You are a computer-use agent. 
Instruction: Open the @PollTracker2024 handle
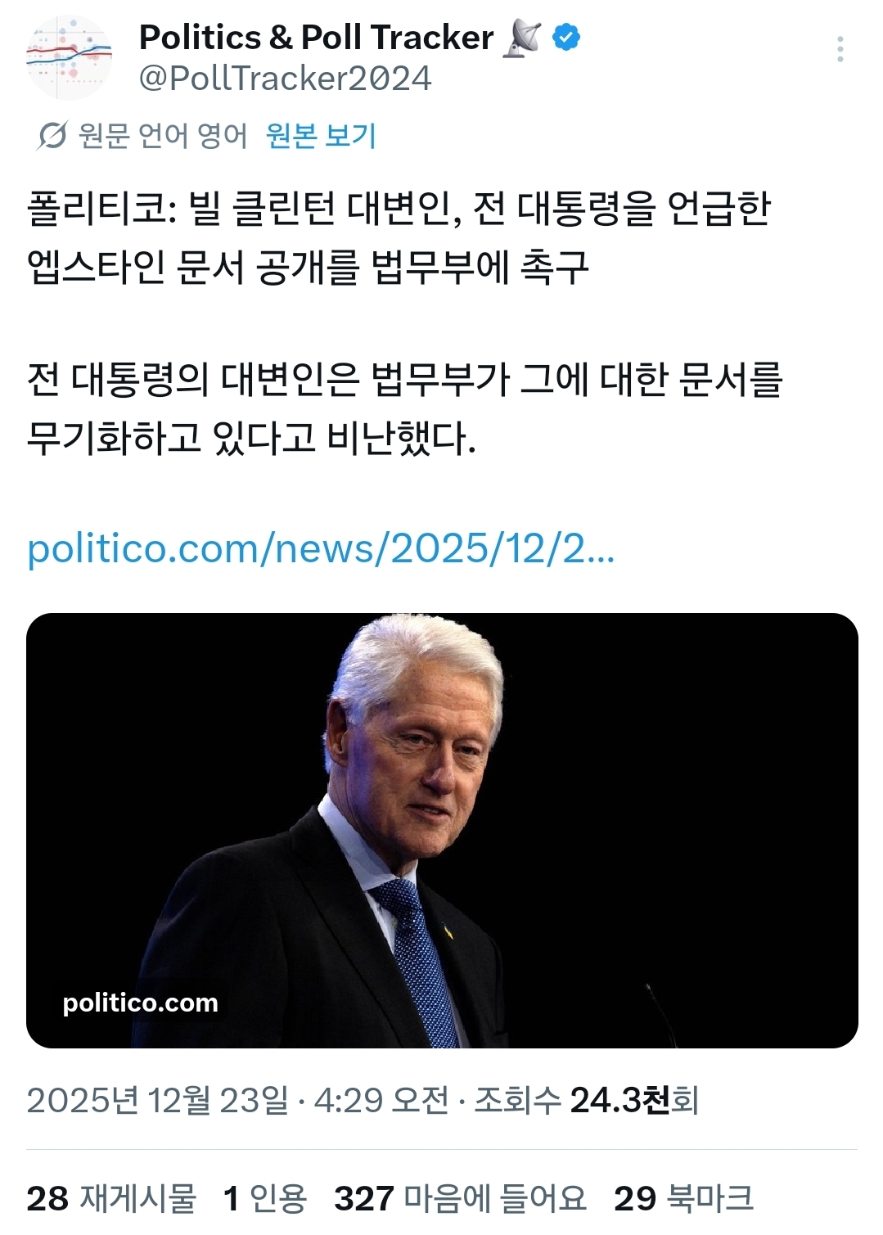click(285, 79)
